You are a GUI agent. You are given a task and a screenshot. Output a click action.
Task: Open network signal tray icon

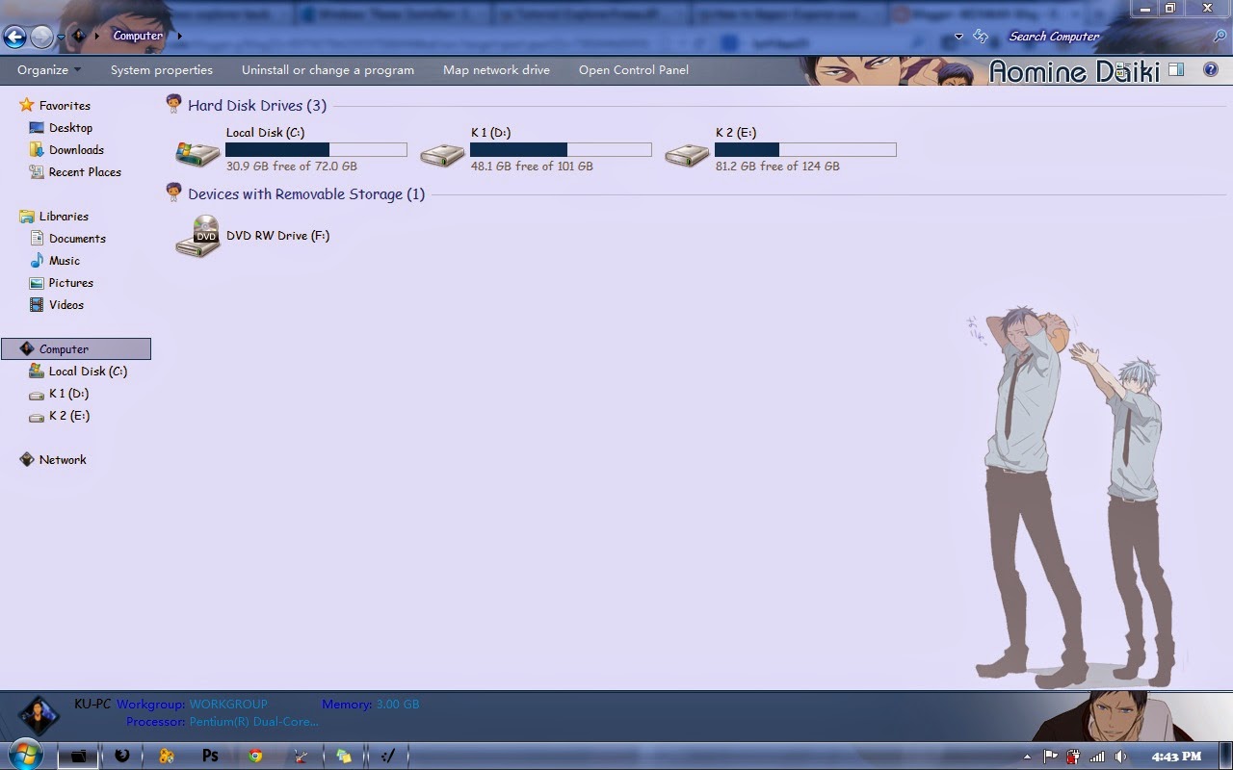pos(1096,757)
